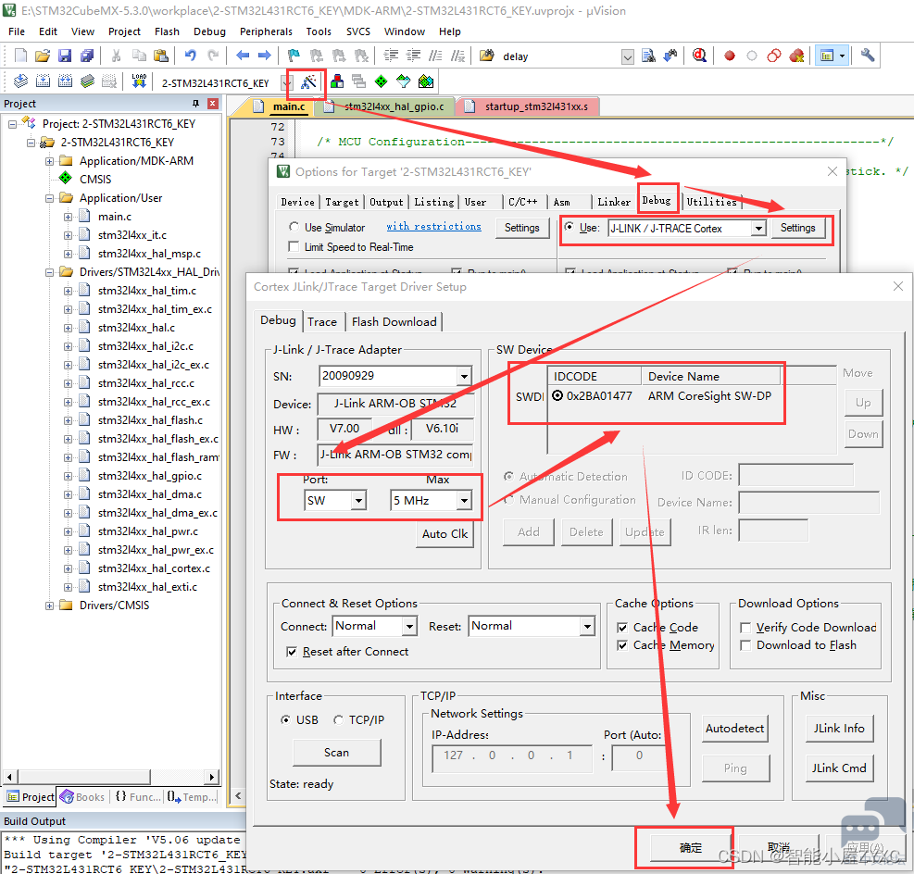Click the Paste clipboard icon
Viewport: 914px width, 874px height.
(x=161, y=56)
